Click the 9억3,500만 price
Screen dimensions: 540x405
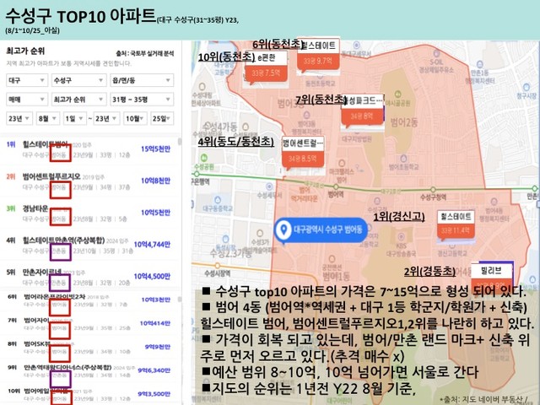pos(154,394)
